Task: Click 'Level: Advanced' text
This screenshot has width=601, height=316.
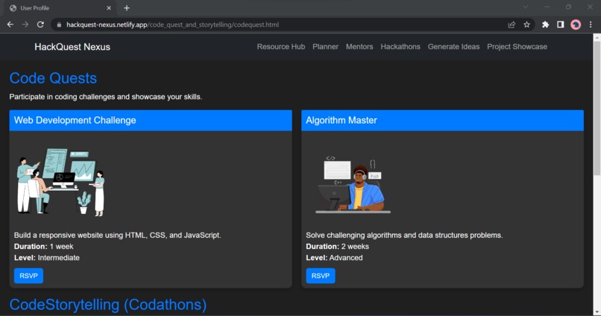Action: tap(334, 258)
